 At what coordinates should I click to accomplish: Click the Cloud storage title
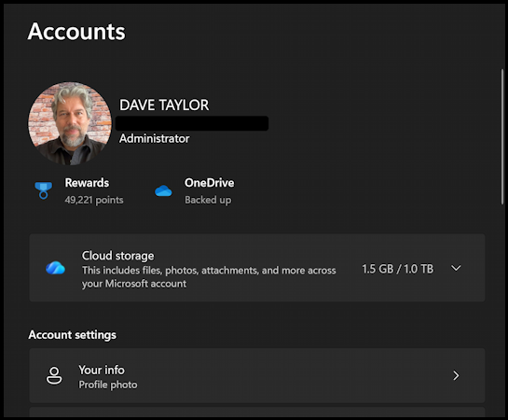[x=118, y=256]
